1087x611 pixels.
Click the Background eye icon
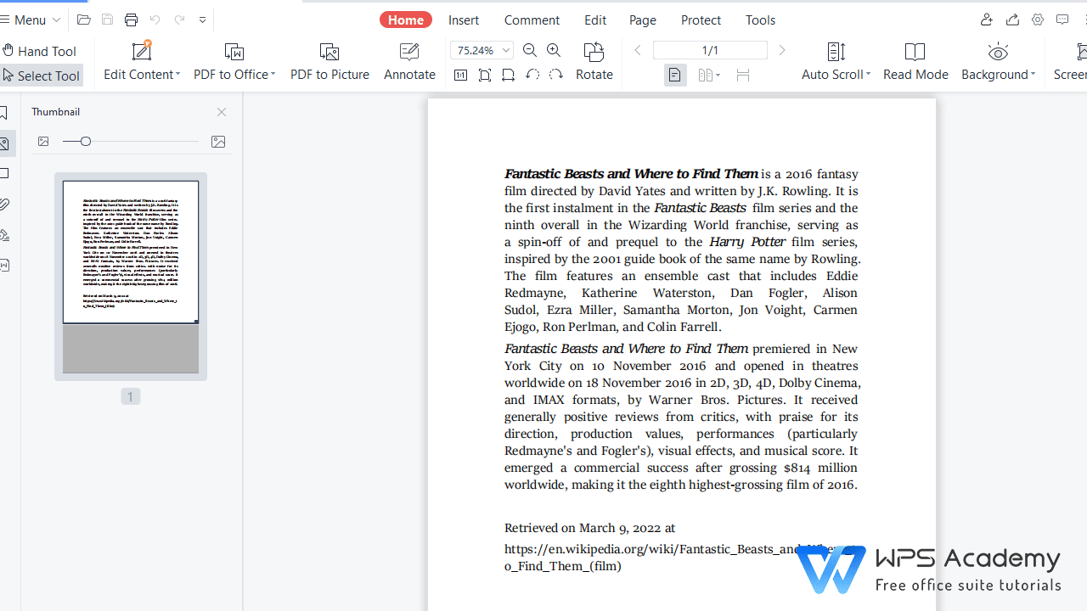pos(998,52)
